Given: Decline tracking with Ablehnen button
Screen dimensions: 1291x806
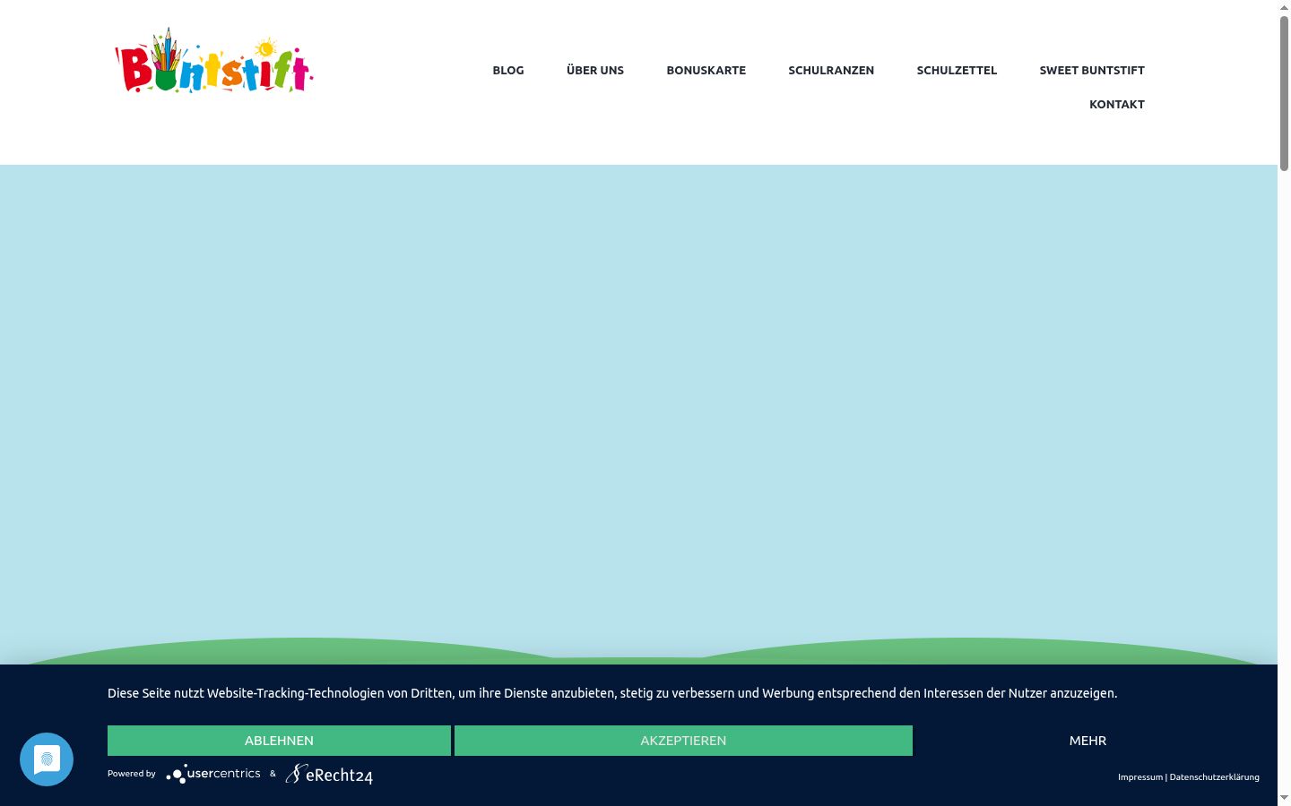Looking at the screenshot, I should coord(279,741).
